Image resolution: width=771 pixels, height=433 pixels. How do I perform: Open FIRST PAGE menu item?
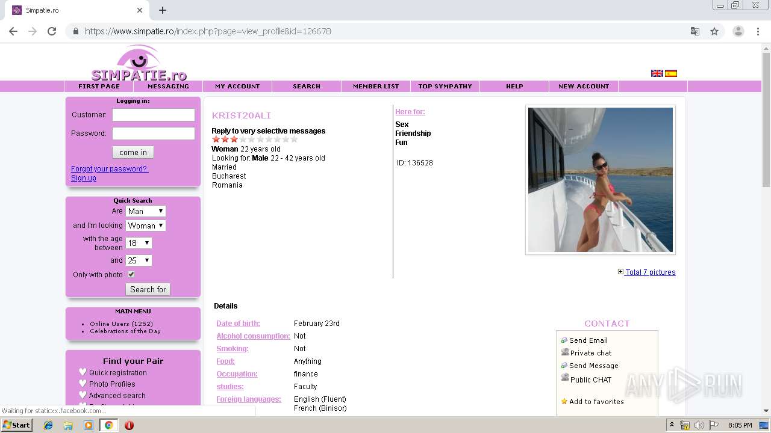click(99, 86)
